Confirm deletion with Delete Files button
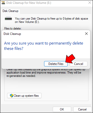Image resolution: width=93 pixels, height=113 pixels. click(x=56, y=64)
